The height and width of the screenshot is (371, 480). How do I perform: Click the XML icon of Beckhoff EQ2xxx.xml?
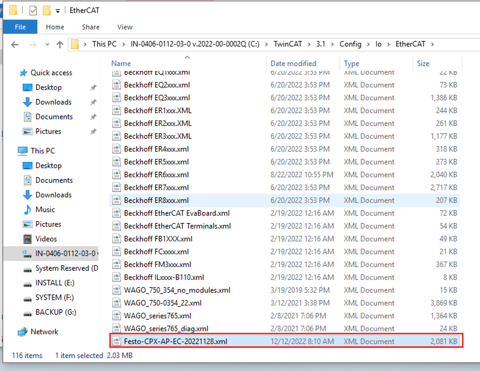point(116,85)
